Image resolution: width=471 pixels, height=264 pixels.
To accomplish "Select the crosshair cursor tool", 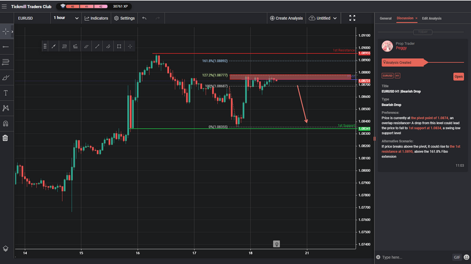I will pos(6,31).
